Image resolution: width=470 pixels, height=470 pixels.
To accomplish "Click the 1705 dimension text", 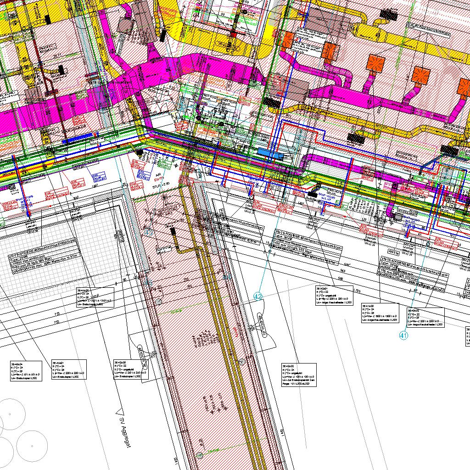I will pos(358,291).
